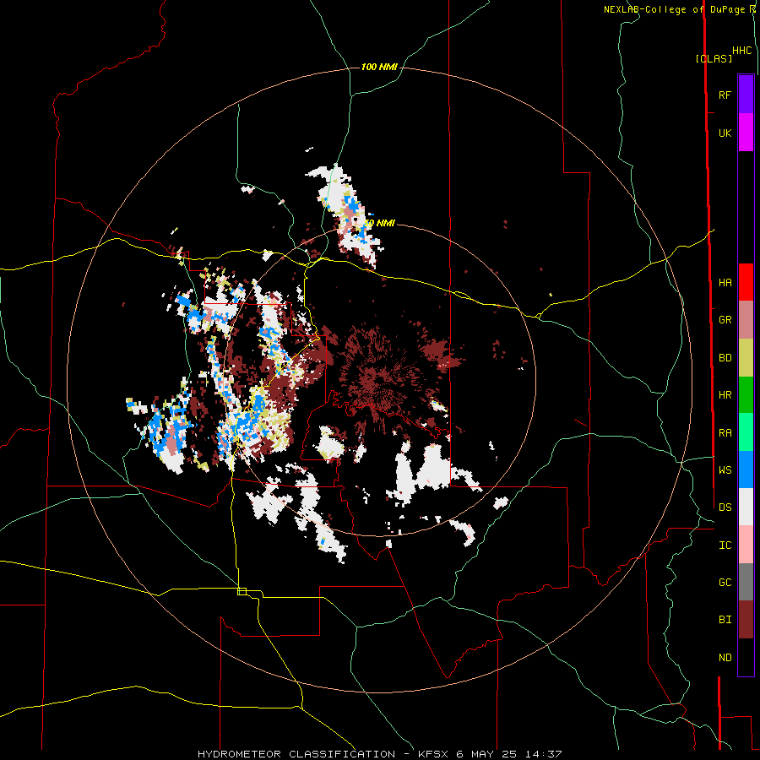Click the GC gray legend swatch
The width and height of the screenshot is (760, 760).
click(x=746, y=582)
